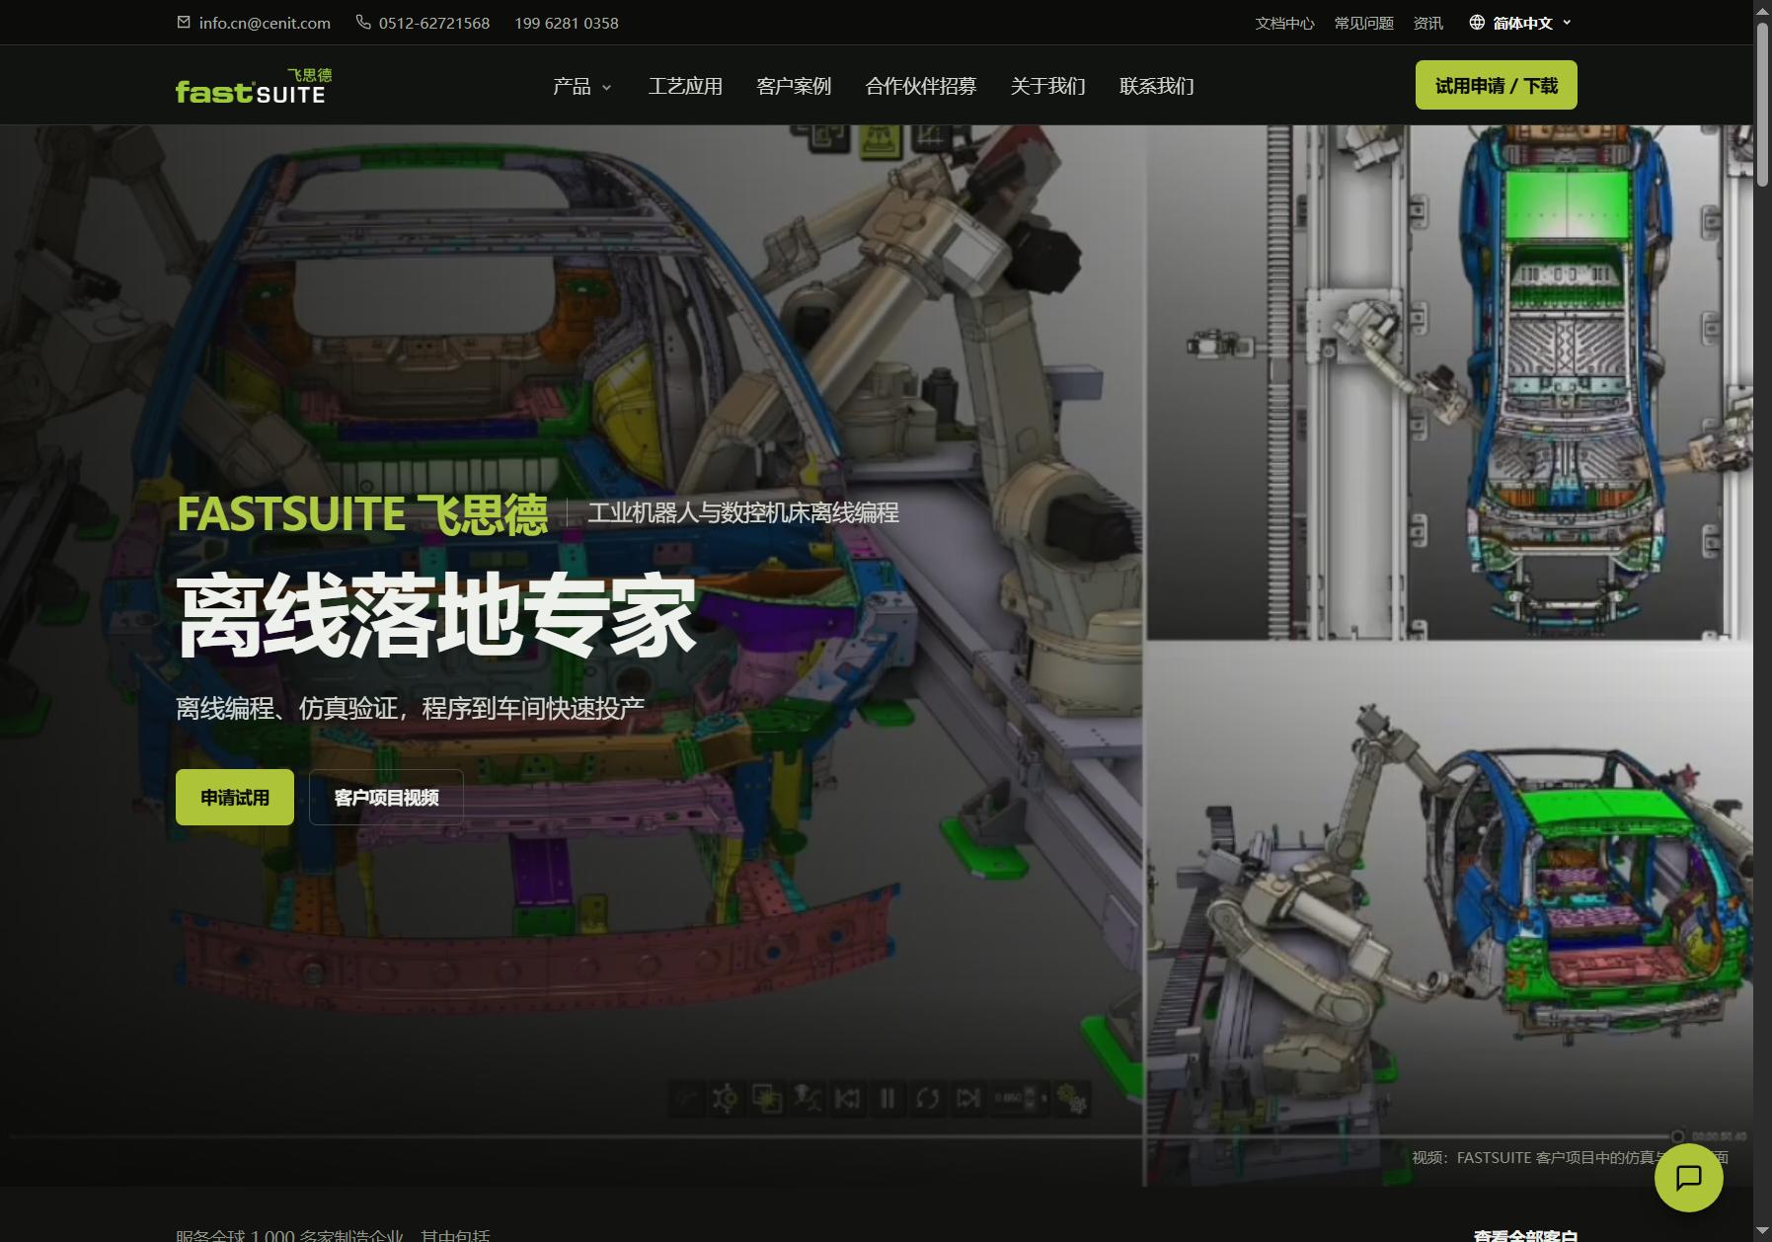
Task: Expand the 产品 menu chevron
Action: coord(606,87)
